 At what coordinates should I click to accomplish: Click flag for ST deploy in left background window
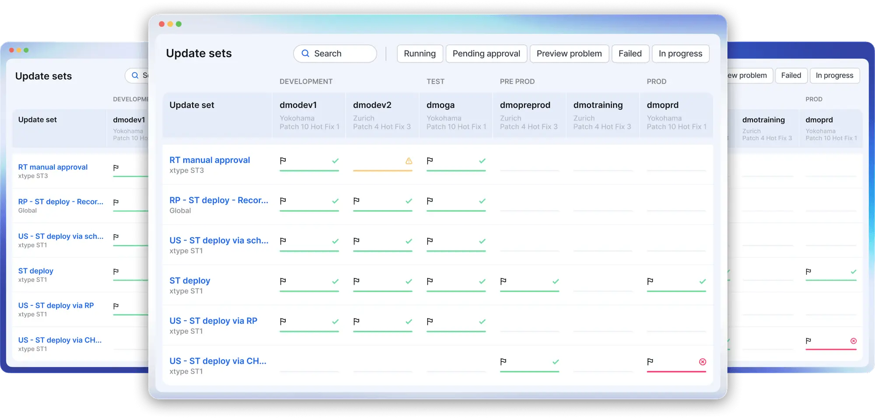pos(116,272)
